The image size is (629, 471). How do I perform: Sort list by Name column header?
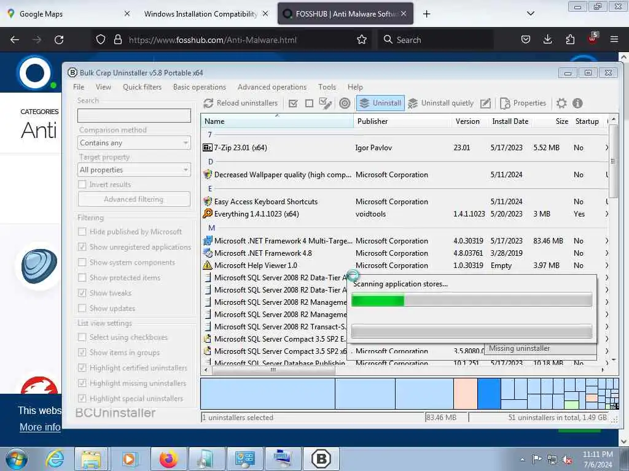coord(277,121)
